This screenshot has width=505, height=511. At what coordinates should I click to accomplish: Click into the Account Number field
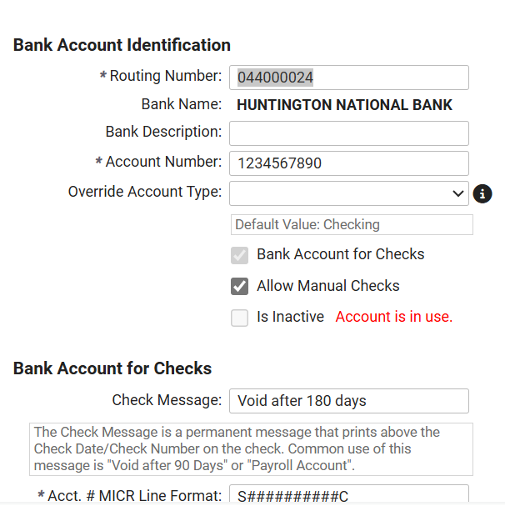coord(348,163)
